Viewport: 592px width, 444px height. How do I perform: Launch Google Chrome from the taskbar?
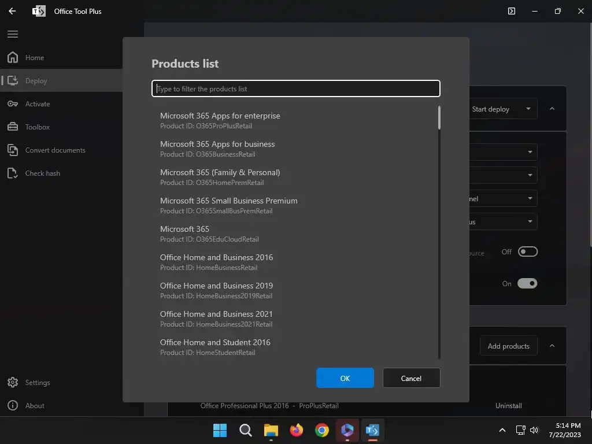coord(321,430)
